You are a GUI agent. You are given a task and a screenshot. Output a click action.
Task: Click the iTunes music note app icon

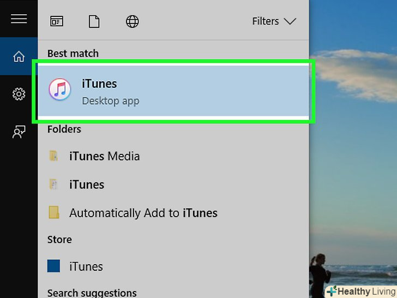[60, 89]
